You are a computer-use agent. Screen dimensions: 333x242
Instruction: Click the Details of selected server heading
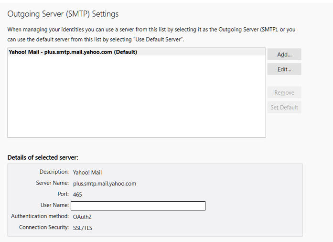(43, 157)
